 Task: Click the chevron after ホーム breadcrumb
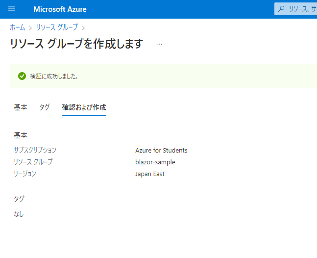pos(30,28)
